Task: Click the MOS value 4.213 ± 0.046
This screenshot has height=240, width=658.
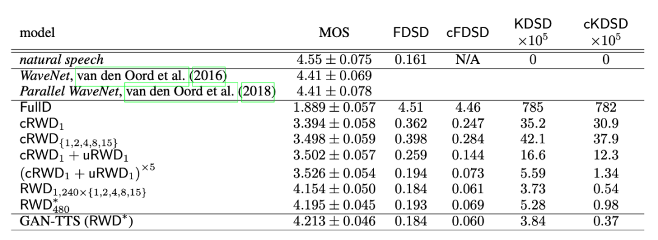Action: point(334,221)
